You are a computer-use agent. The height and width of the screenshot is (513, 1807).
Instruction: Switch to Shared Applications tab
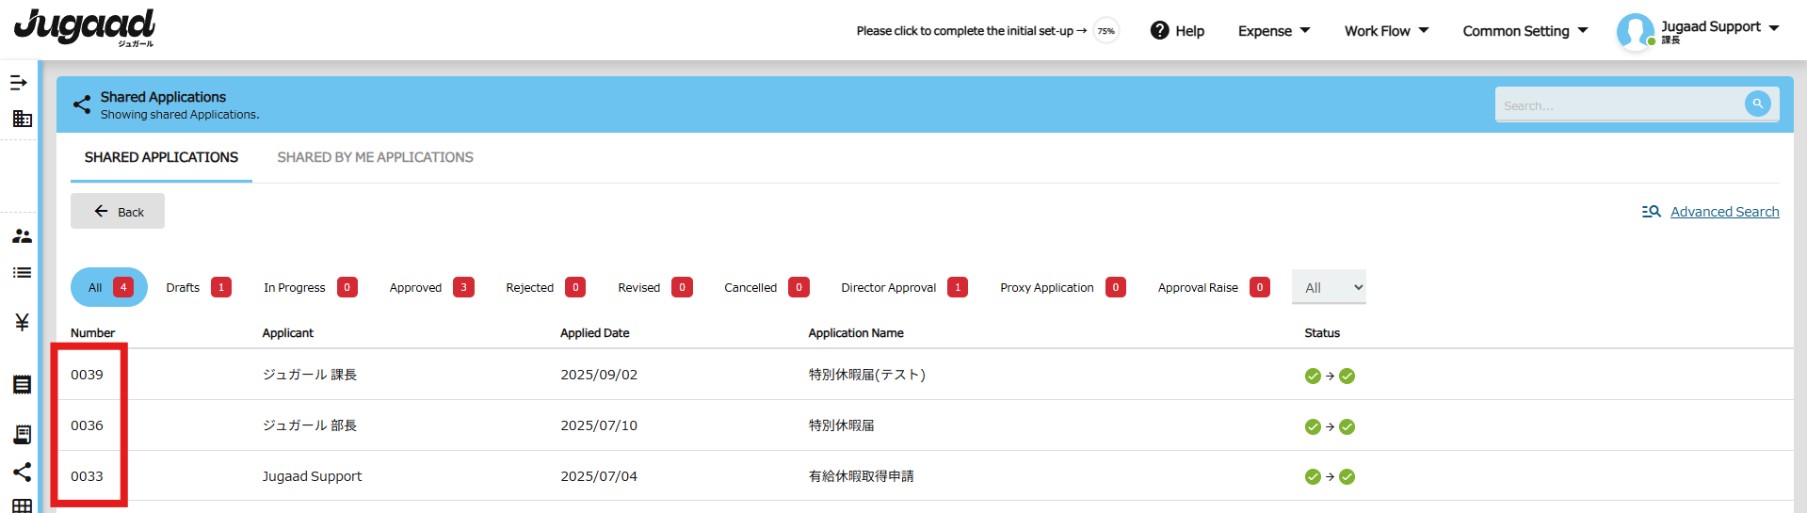click(161, 157)
